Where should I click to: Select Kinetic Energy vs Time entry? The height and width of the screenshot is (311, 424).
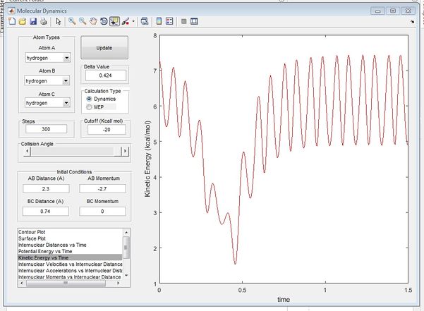pyautogui.click(x=70, y=258)
